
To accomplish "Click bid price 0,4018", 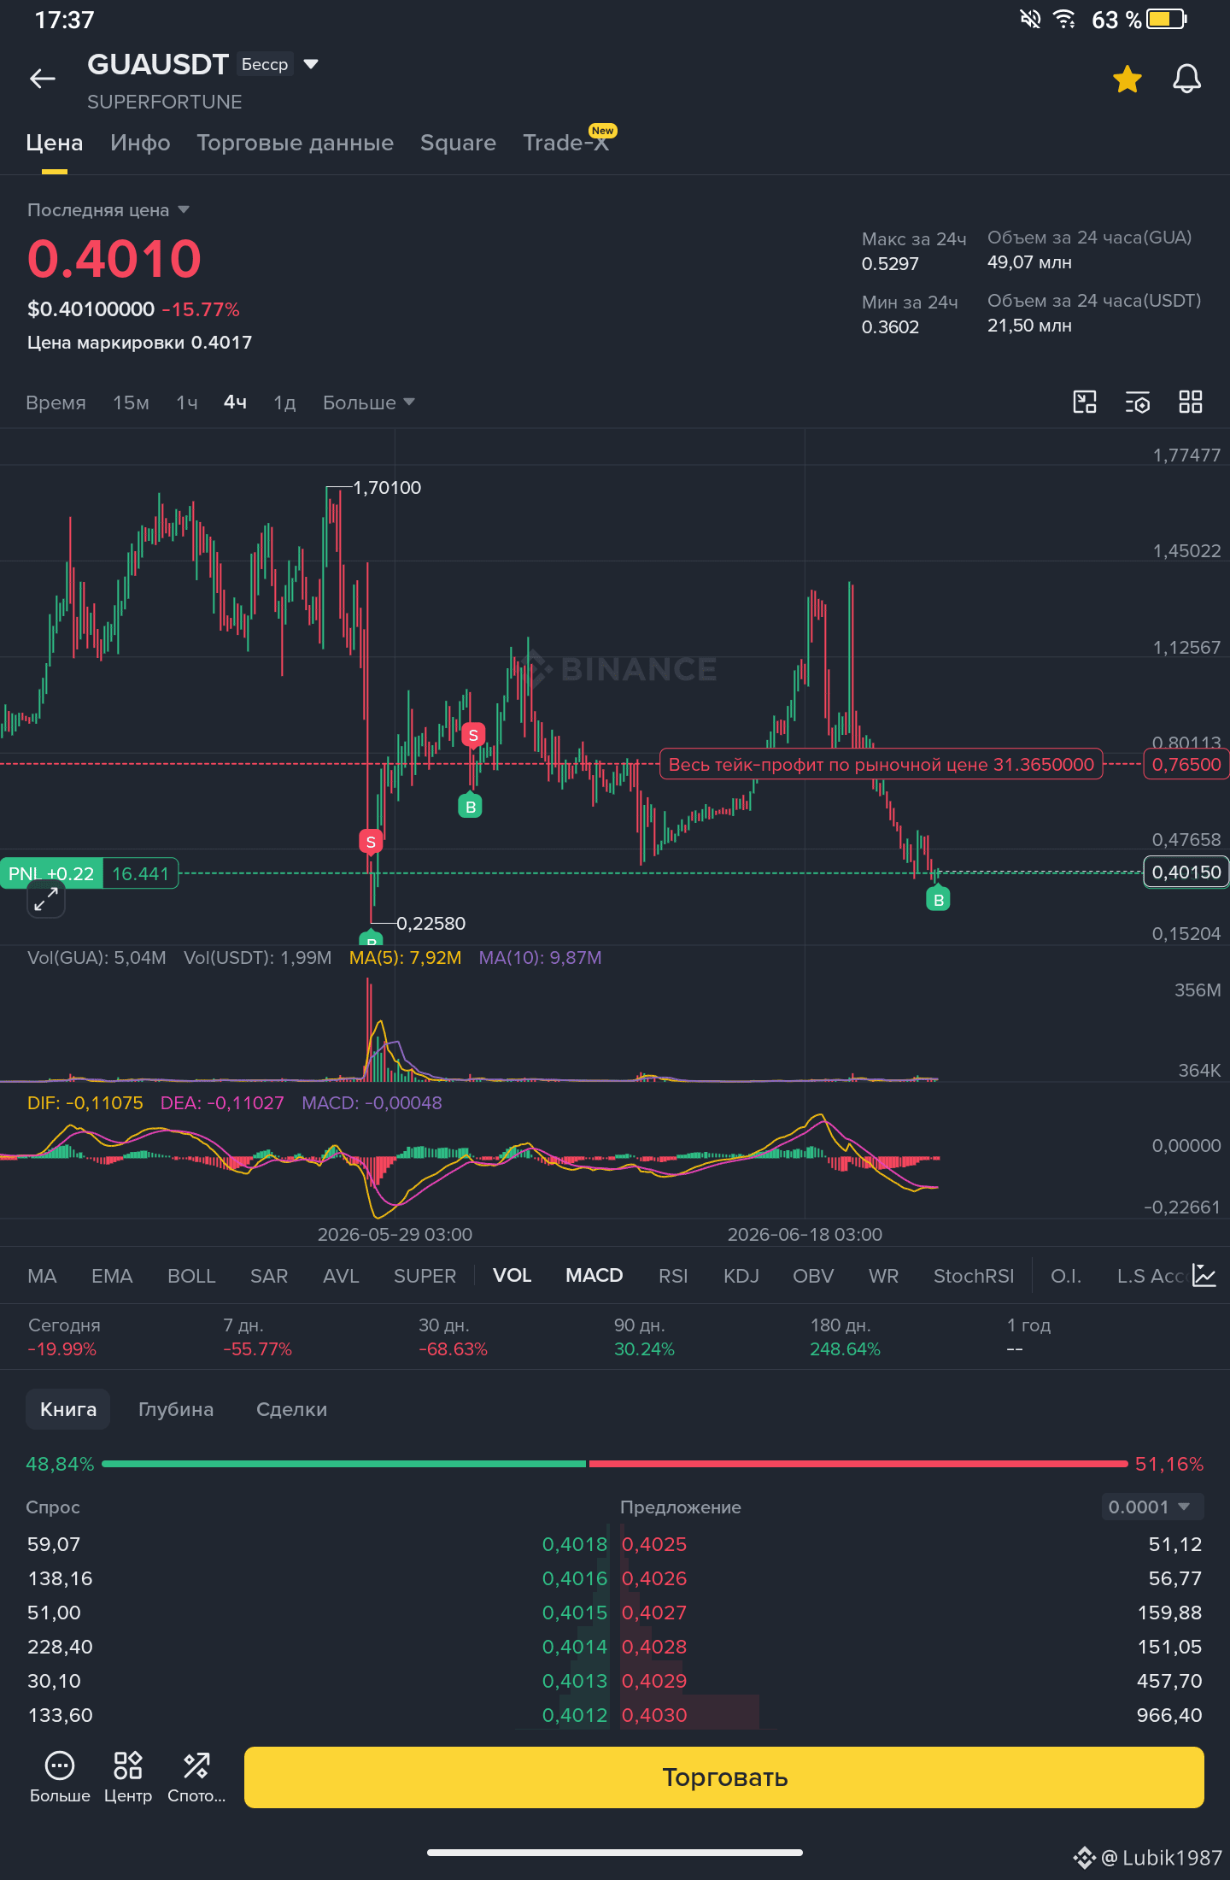I will coord(575,1544).
